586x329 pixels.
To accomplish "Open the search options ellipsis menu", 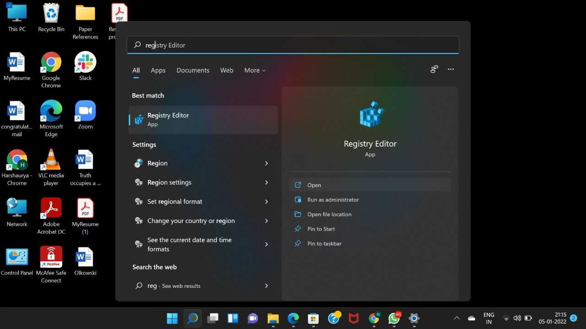I will (451, 69).
